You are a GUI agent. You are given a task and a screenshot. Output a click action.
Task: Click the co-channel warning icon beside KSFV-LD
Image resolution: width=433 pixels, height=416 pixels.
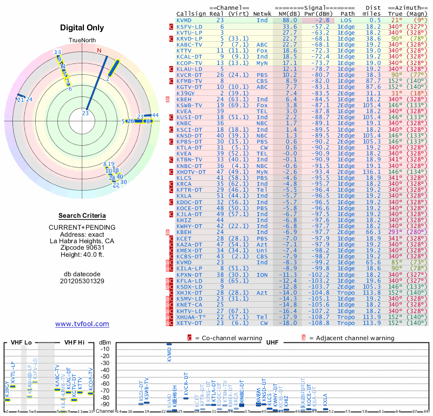pos(171,27)
